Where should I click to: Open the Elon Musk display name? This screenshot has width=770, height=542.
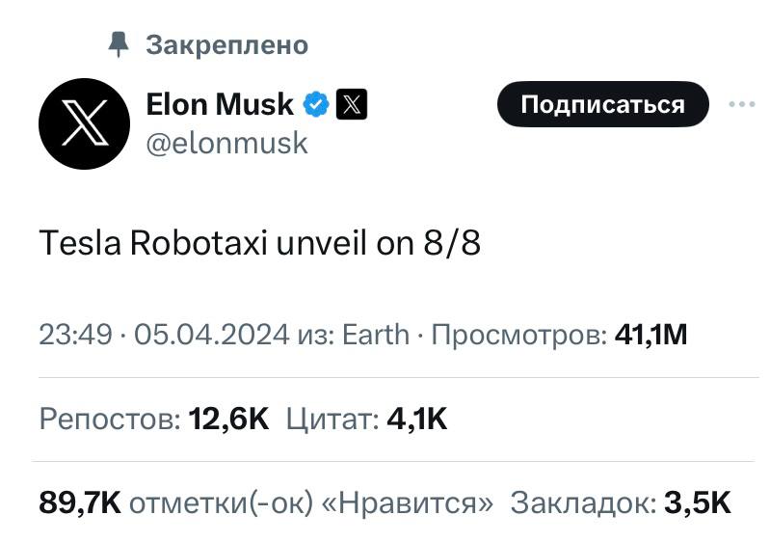point(219,102)
